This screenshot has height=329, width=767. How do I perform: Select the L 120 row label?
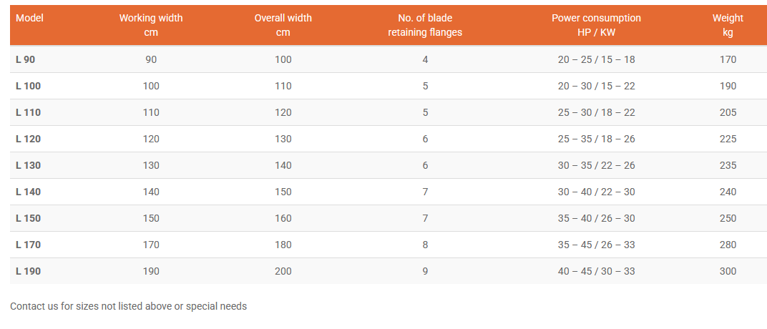pos(28,139)
